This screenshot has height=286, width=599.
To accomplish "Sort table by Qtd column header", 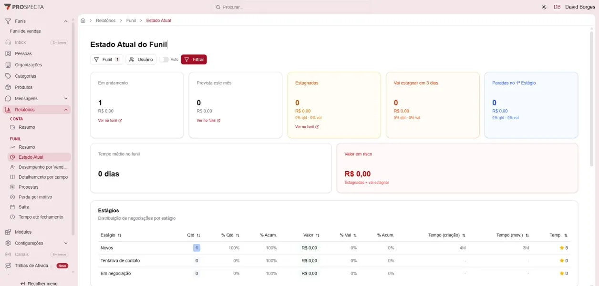I will click(194, 235).
